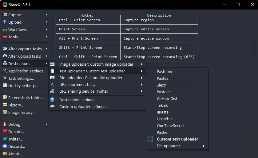Select Pastebin as text uploader

click(x=177, y=71)
